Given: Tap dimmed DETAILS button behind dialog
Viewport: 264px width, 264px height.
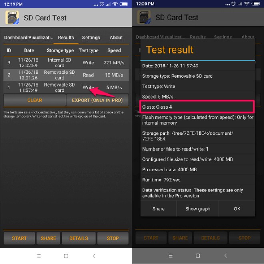Looking at the screenshot, I should pos(210,238).
